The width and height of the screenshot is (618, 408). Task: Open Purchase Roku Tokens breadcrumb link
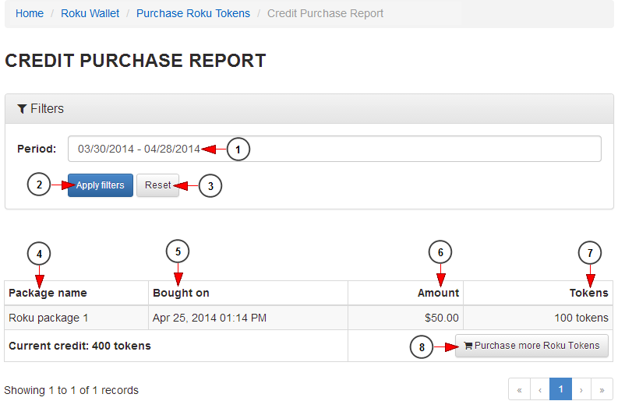point(193,13)
